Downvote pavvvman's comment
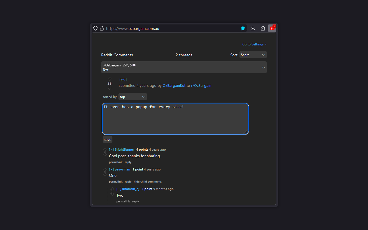368x230 pixels. pos(105,174)
